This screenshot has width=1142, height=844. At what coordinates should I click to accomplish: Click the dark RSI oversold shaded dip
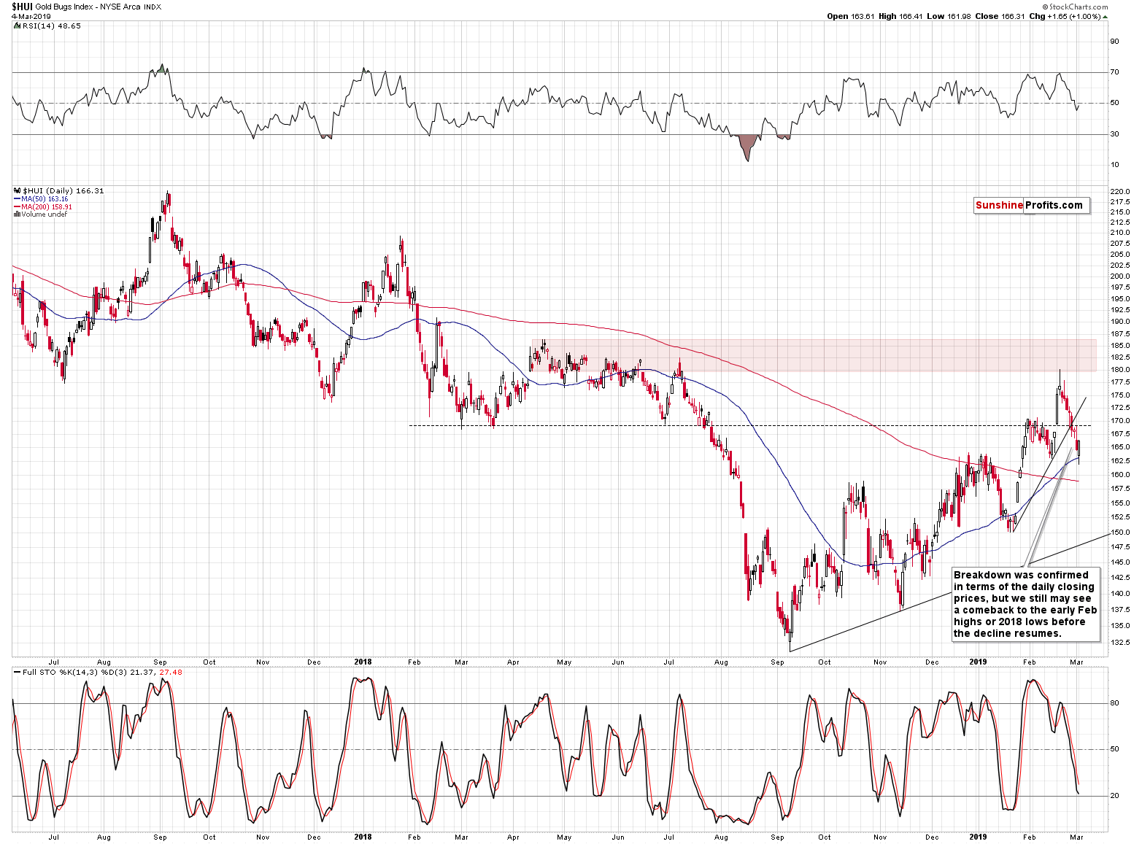pyautogui.click(x=746, y=147)
